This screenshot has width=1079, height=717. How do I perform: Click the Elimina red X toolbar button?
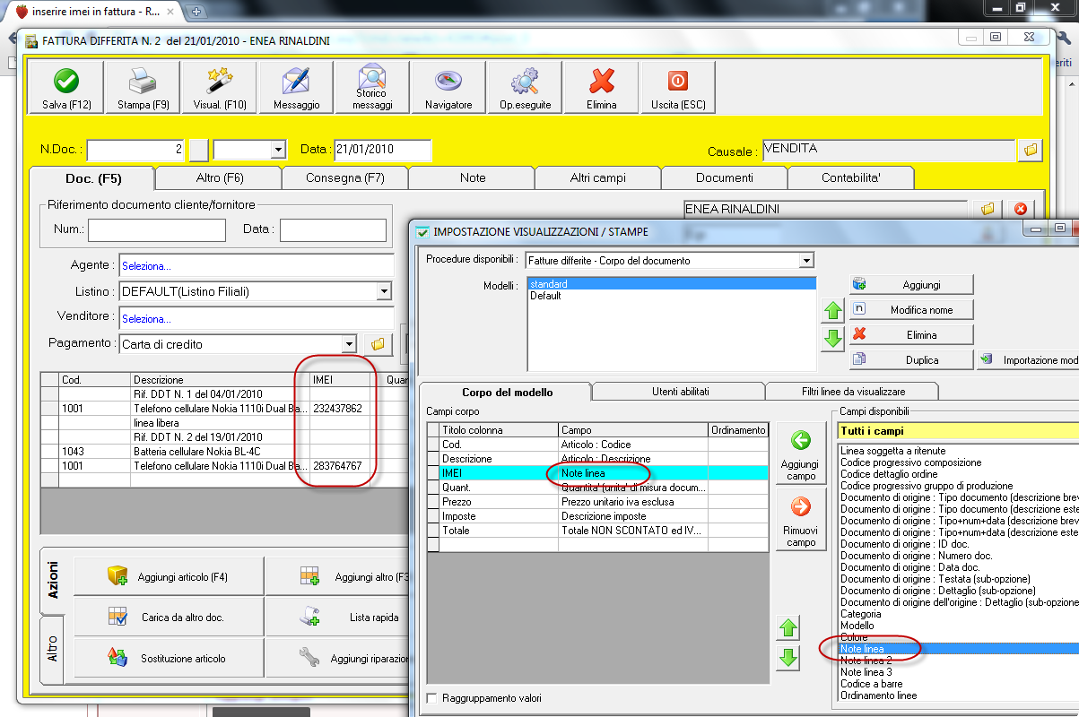coord(602,87)
